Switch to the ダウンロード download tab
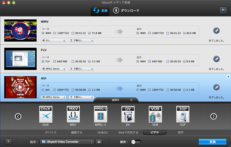 126,11
